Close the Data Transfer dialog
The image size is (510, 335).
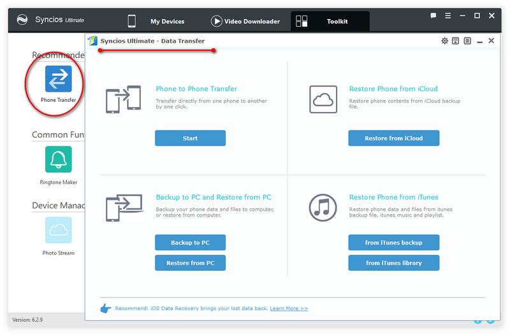click(x=492, y=41)
